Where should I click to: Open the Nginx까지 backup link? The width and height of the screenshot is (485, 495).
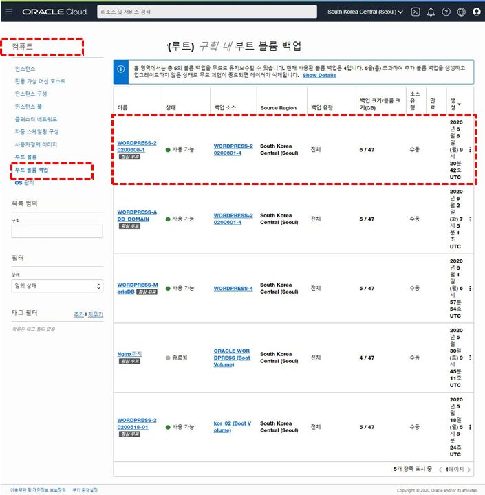click(x=129, y=354)
